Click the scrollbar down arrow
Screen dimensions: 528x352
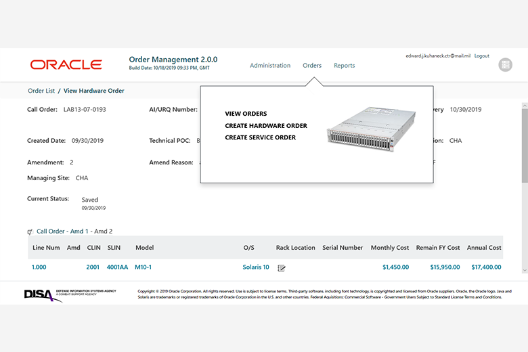point(525,270)
